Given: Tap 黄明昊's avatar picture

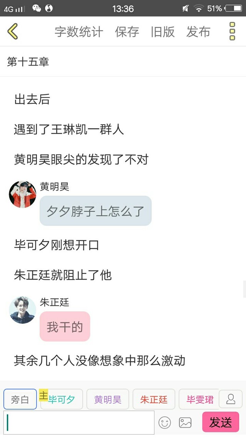Looking at the screenshot, I should click(23, 194).
